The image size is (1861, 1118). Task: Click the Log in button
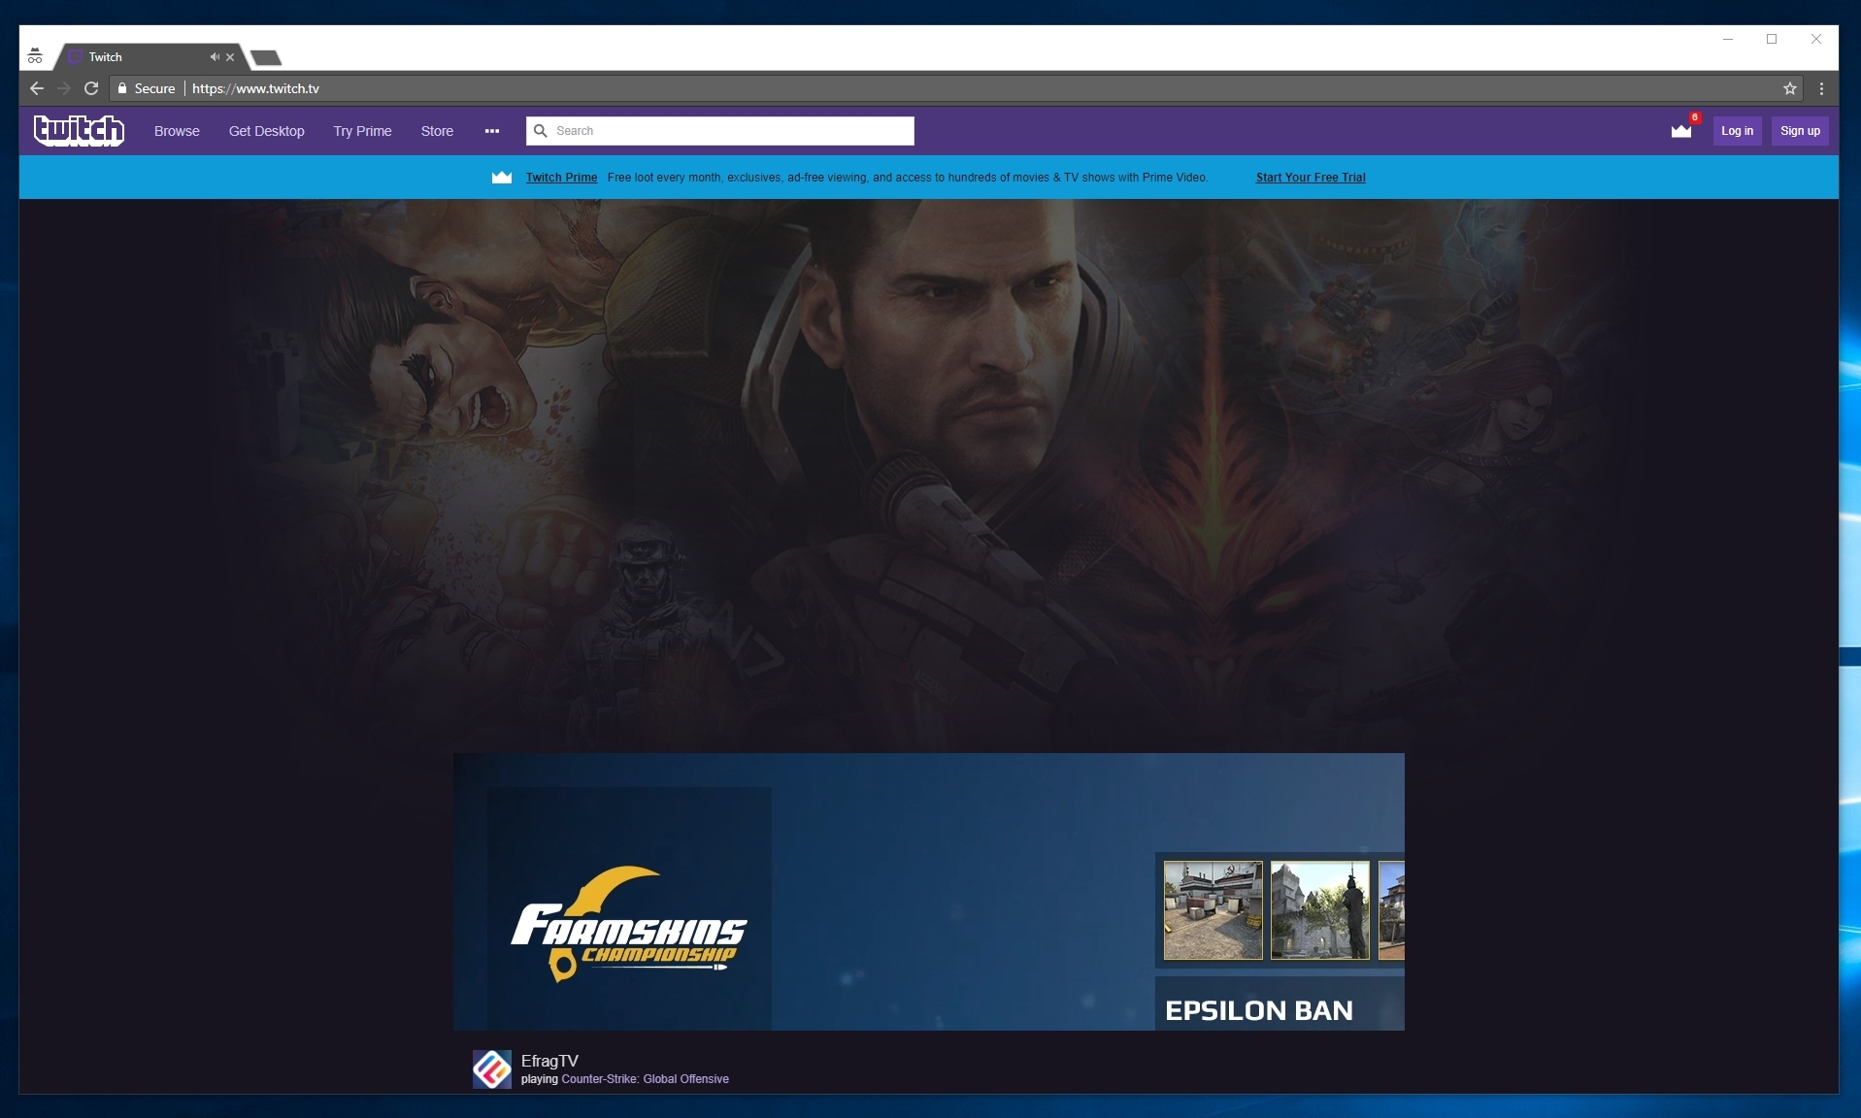pos(1738,131)
